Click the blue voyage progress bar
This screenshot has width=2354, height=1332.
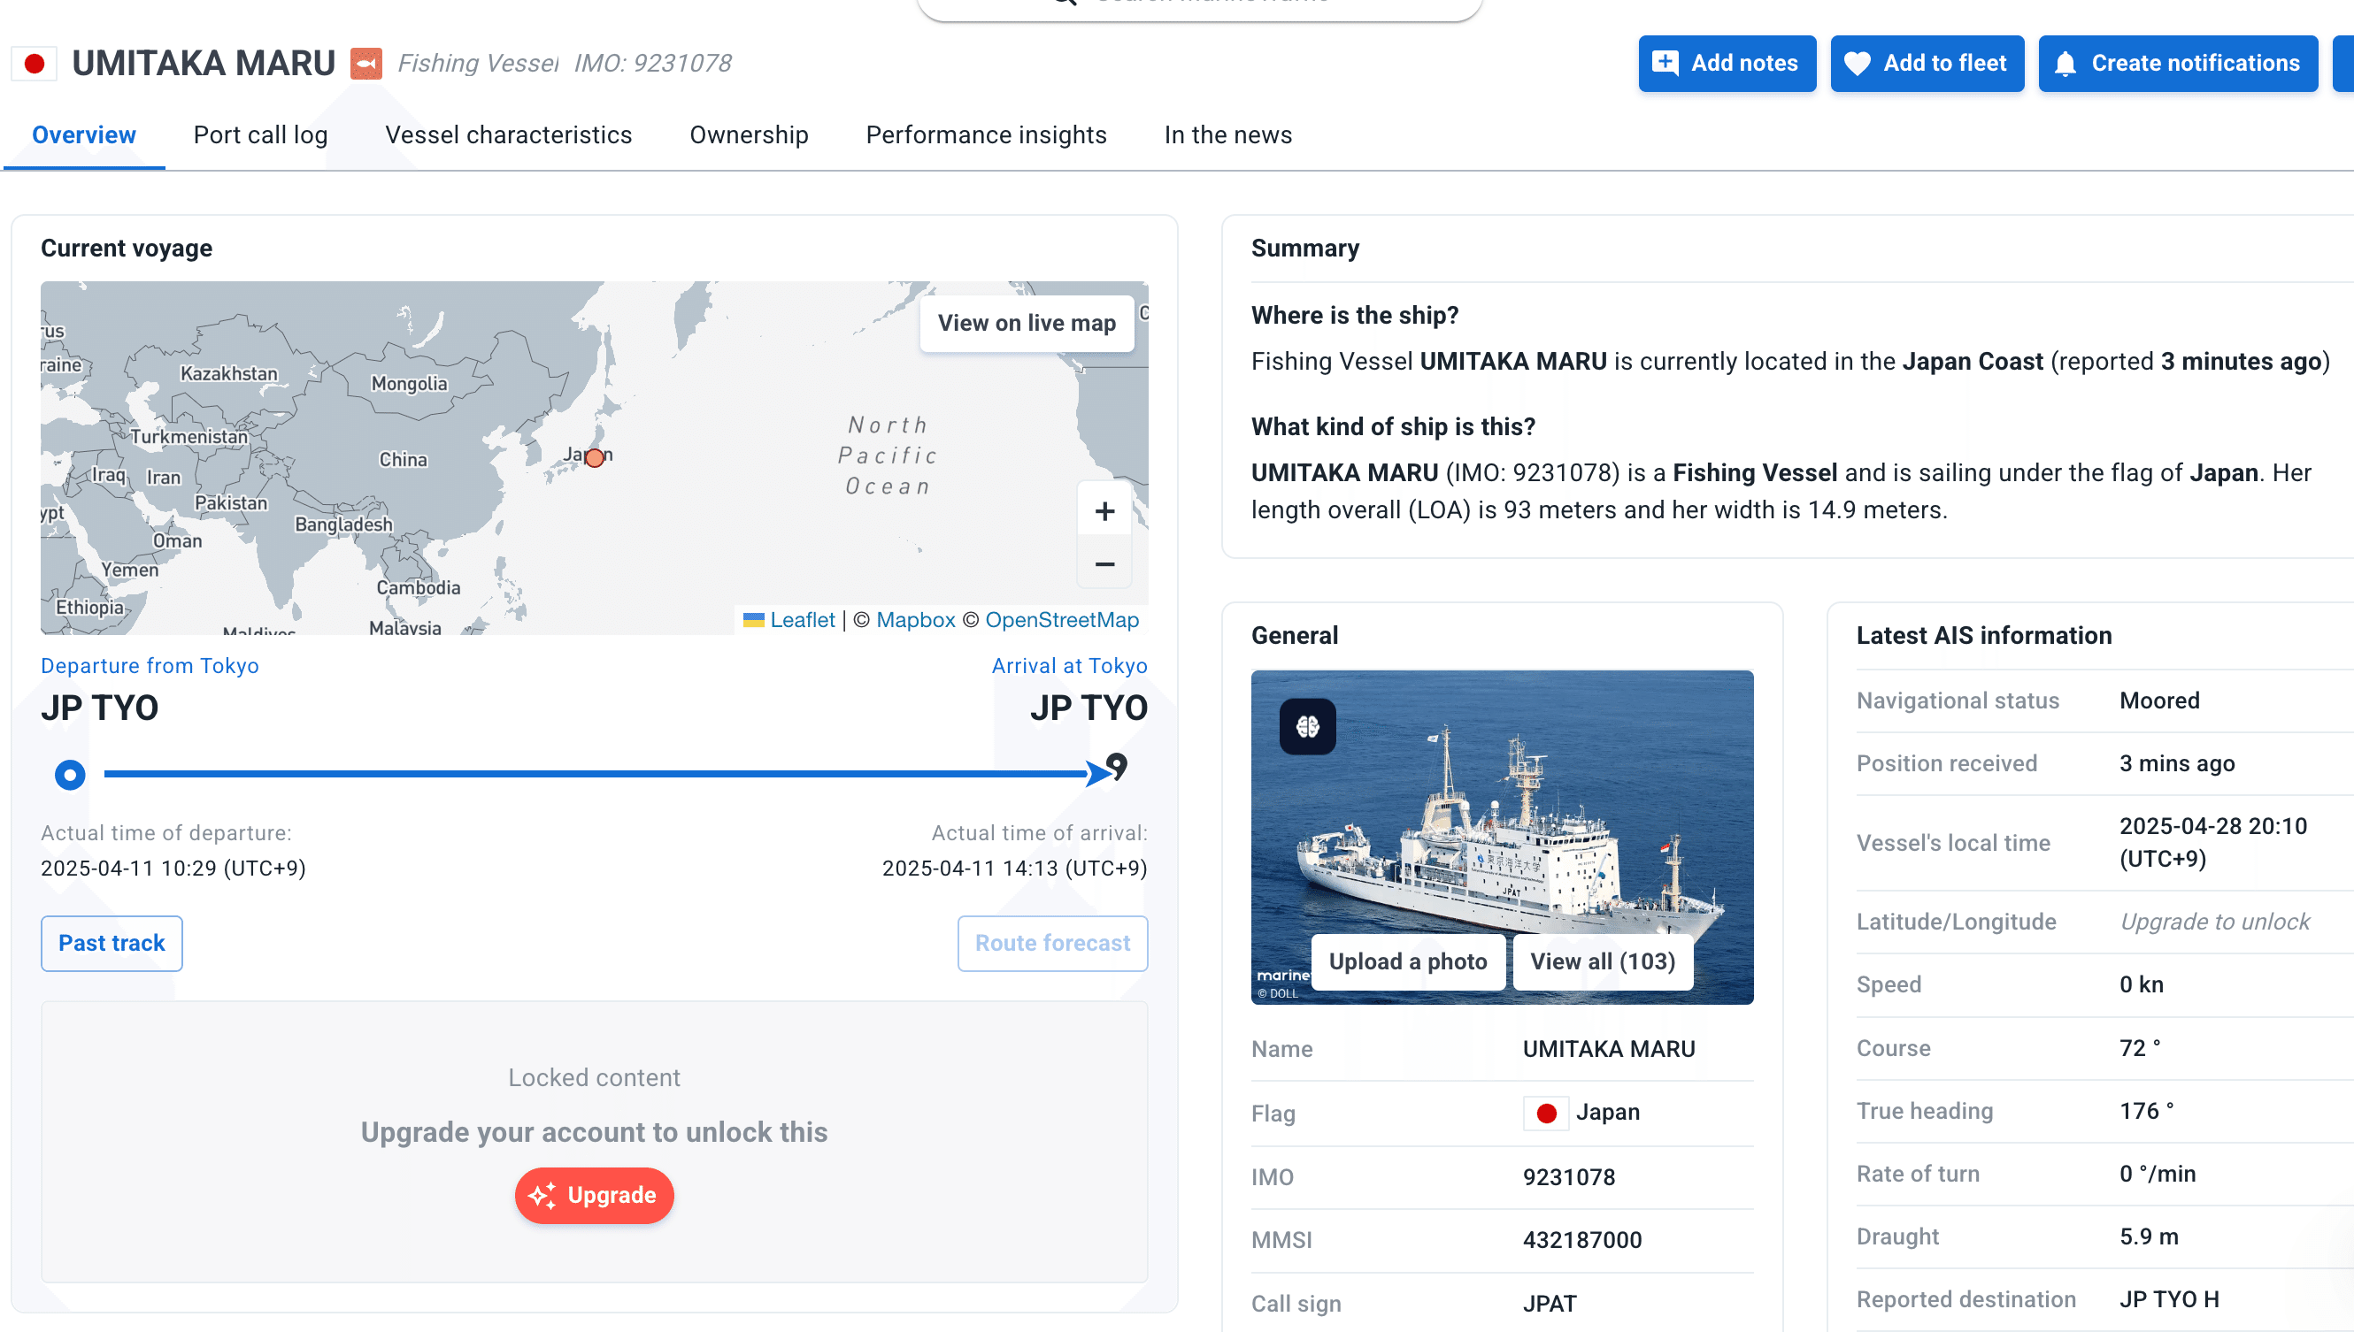pos(595,774)
